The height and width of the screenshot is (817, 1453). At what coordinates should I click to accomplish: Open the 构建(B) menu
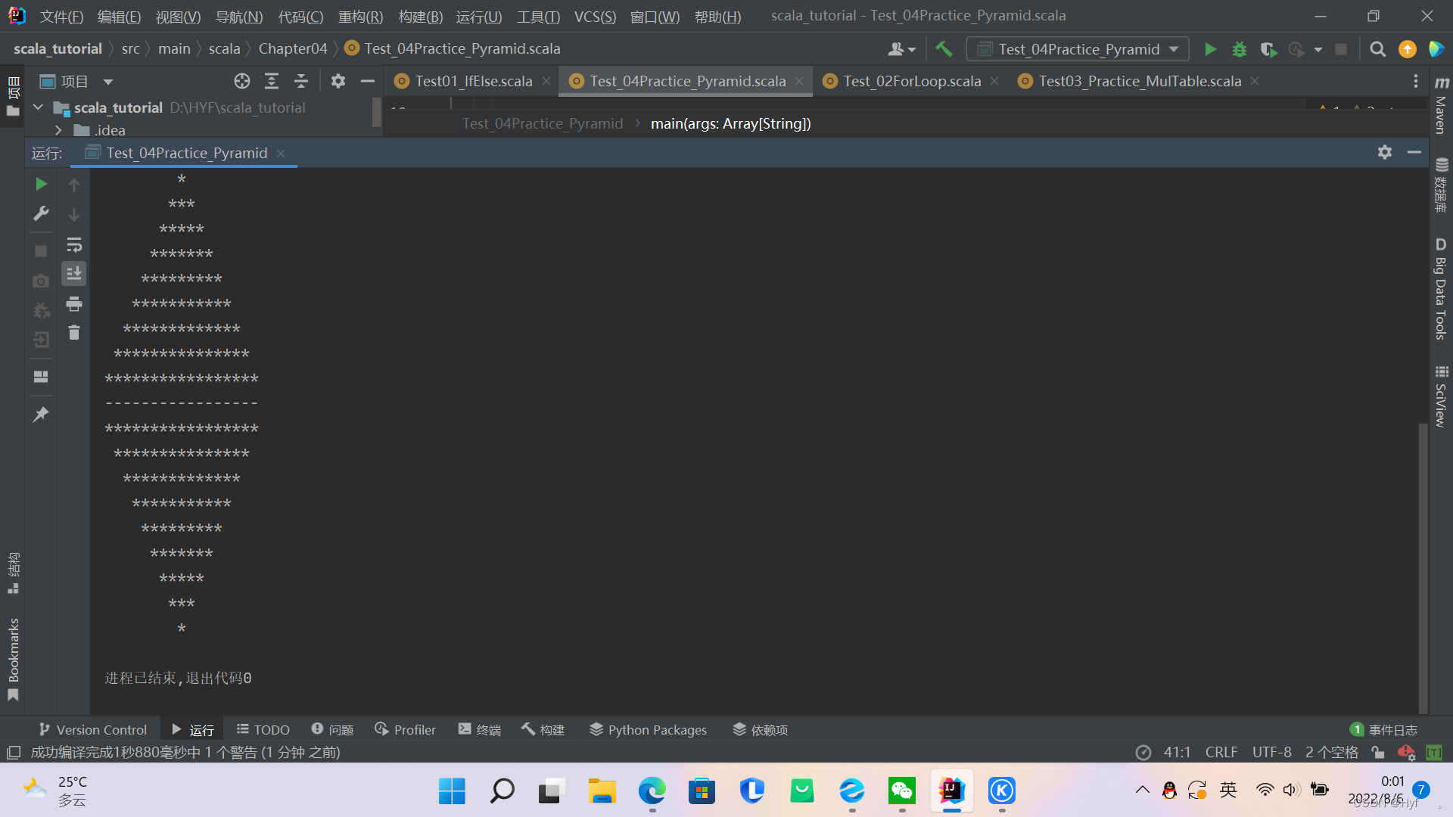pos(420,17)
